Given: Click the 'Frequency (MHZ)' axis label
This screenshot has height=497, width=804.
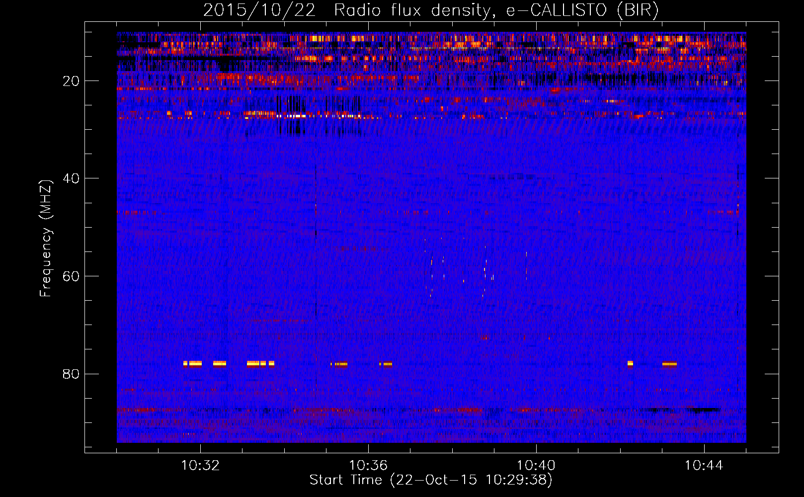Looking at the screenshot, I should pos(45,238).
